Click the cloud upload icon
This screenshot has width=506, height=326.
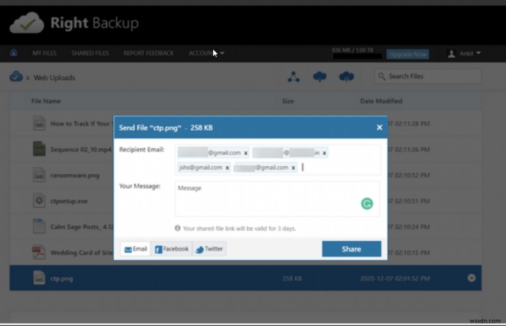(346, 76)
